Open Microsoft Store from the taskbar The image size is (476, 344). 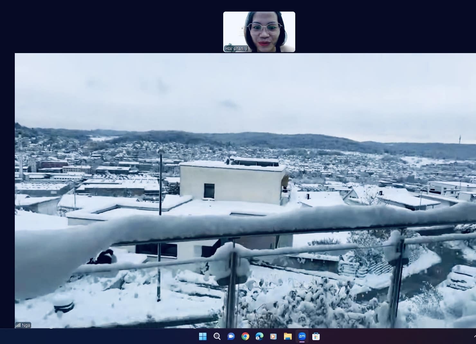pos(316,336)
